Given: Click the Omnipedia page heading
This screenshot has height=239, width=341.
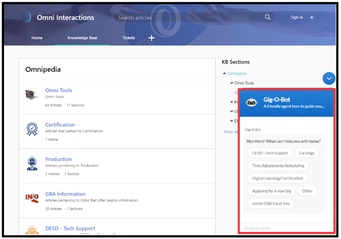Looking at the screenshot, I should click(43, 70).
